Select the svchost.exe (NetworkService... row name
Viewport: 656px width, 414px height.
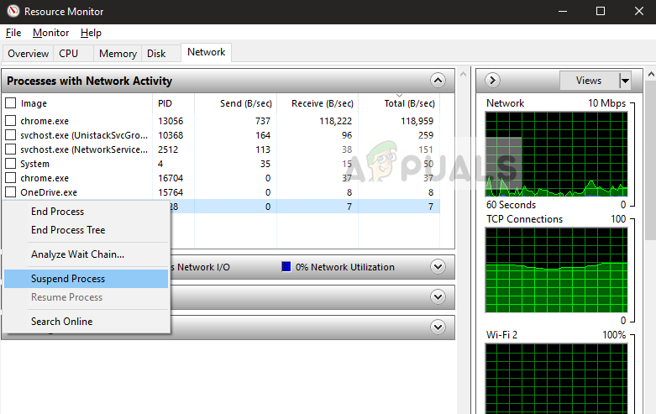[x=84, y=149]
